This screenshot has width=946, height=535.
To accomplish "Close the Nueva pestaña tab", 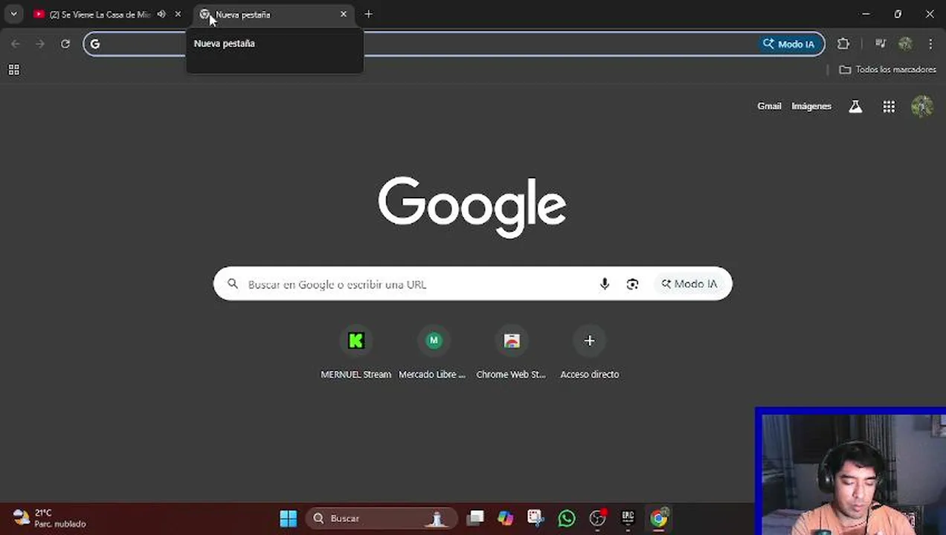I will point(344,14).
